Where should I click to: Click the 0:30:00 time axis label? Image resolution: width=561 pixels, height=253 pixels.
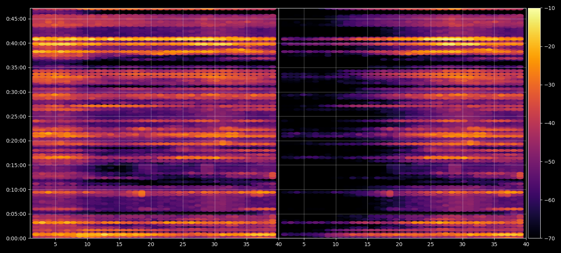pyautogui.click(x=16, y=92)
